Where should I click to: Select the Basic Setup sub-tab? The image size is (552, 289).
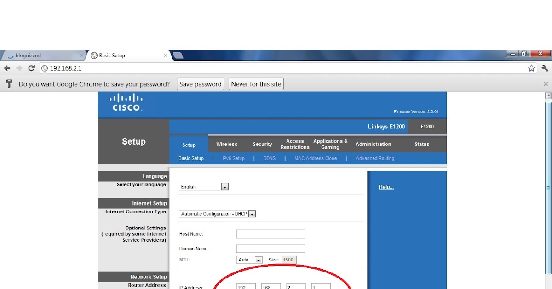191,158
